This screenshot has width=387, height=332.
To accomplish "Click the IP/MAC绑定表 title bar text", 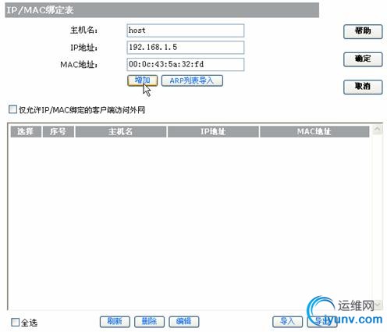I will tap(40, 10).
